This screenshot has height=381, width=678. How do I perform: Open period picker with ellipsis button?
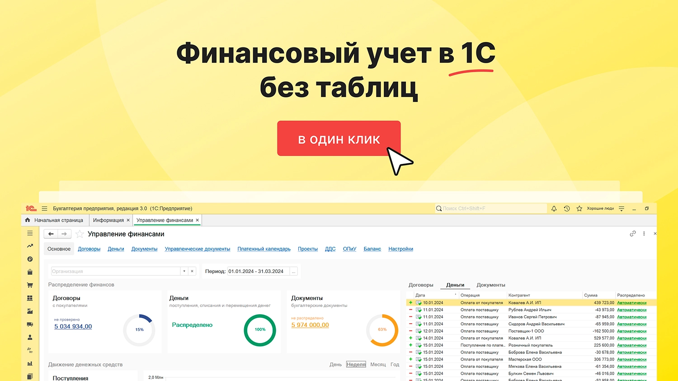pos(294,271)
